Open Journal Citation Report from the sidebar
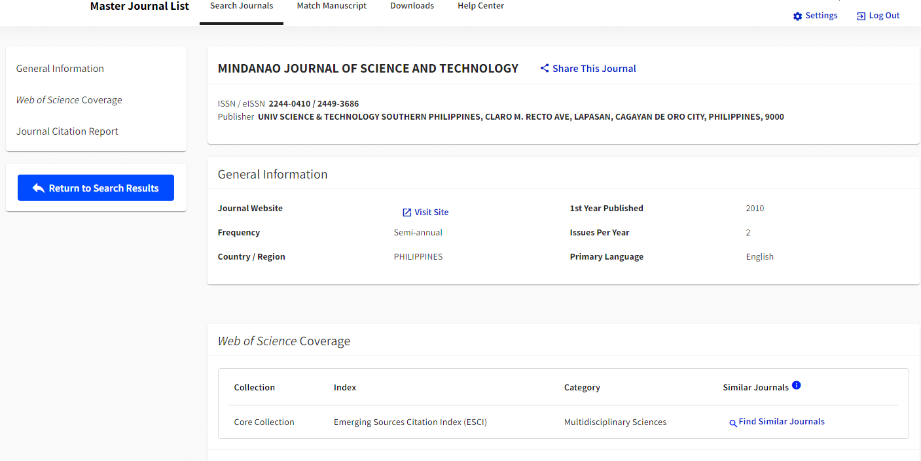 click(x=67, y=131)
